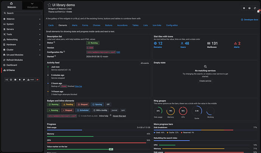Open the Accordions tab
This screenshot has width=261, height=153.
pos(122,25)
